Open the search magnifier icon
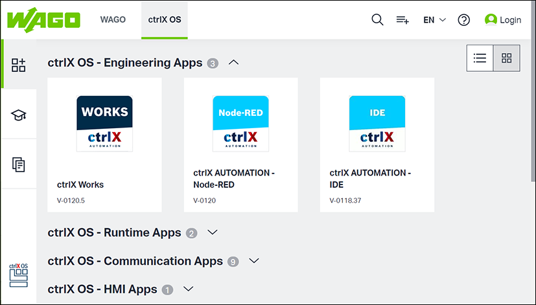 377,20
